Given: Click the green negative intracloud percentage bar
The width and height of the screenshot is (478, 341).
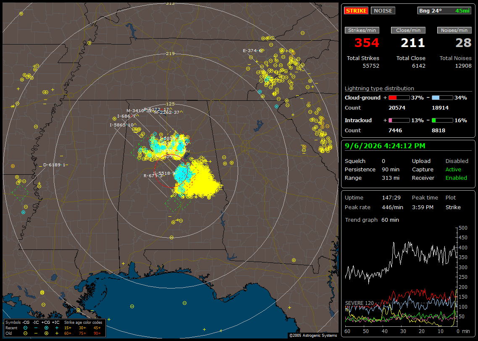Looking at the screenshot, I should 442,121.
